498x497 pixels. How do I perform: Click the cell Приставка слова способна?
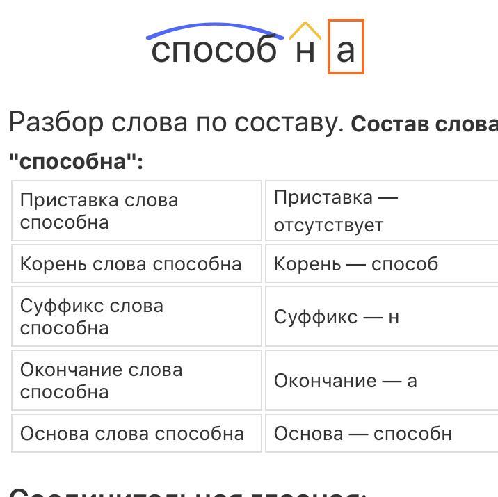136,211
